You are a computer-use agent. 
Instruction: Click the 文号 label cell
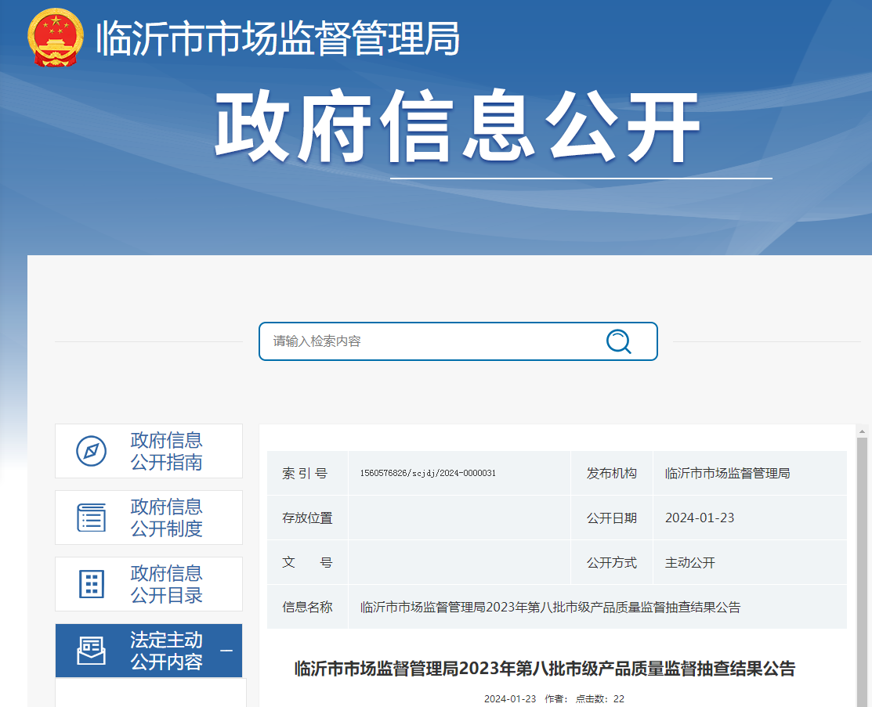tap(308, 562)
